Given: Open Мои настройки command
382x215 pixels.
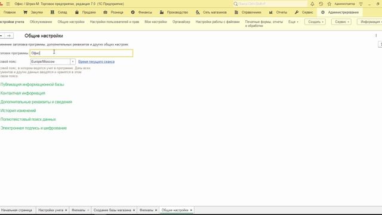Looking at the screenshot, I should [x=156, y=22].
